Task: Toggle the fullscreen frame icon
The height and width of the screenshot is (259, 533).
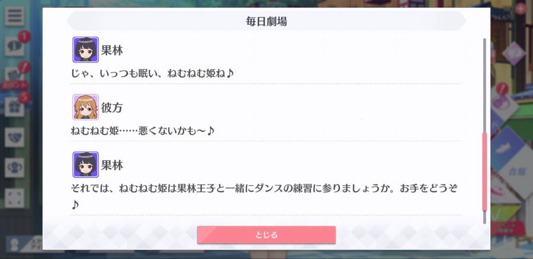Action: [x=14, y=198]
